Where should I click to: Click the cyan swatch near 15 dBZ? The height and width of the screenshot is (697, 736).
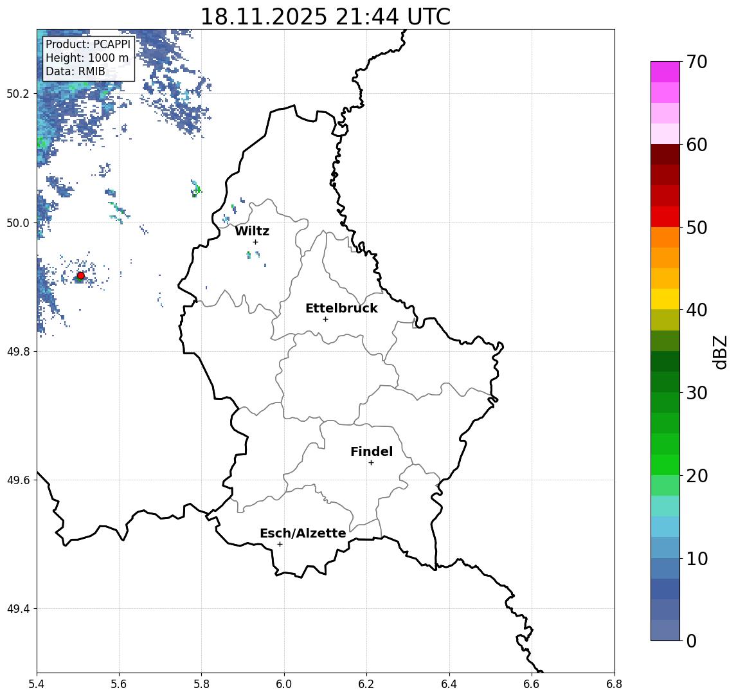click(665, 527)
